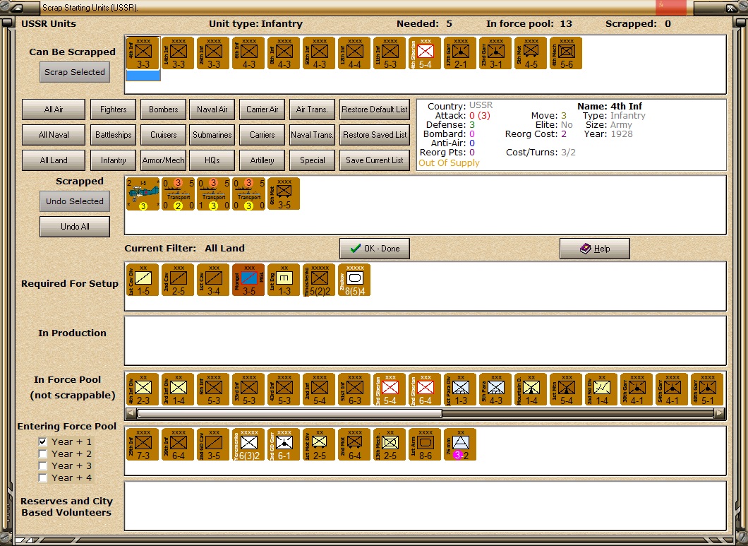Filter by Special units
This screenshot has width=748, height=546.
pyautogui.click(x=313, y=160)
